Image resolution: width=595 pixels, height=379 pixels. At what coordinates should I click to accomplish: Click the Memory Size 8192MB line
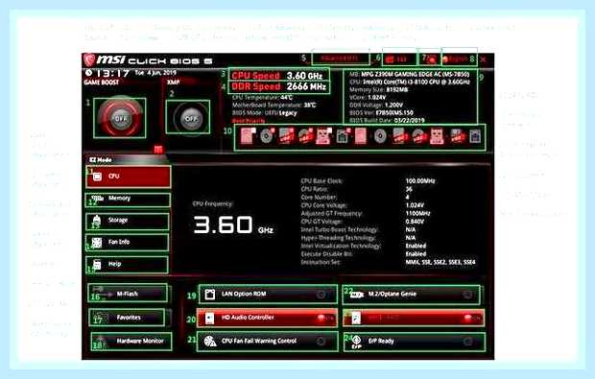378,90
